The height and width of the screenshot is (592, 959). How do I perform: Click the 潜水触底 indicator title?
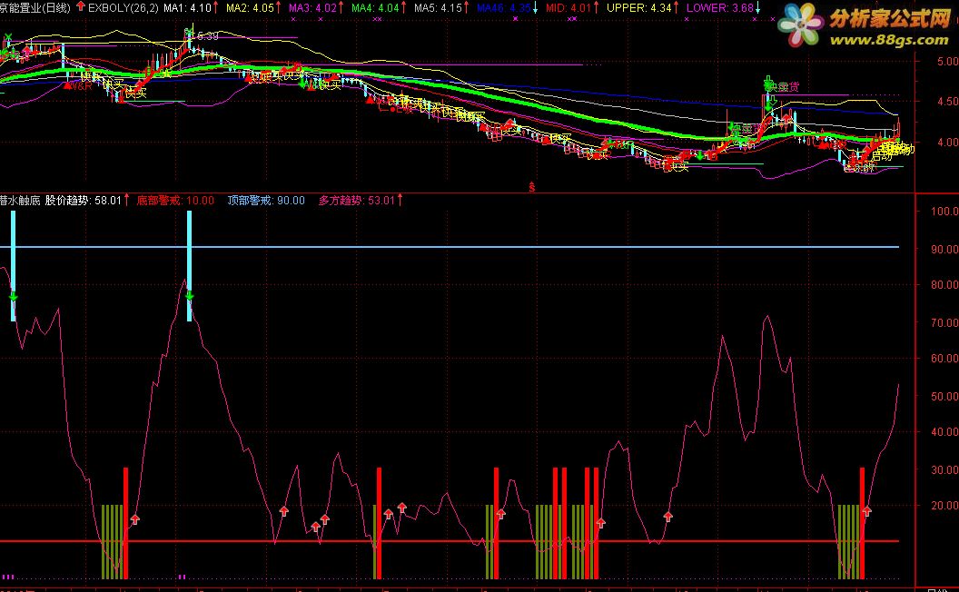tap(20, 200)
